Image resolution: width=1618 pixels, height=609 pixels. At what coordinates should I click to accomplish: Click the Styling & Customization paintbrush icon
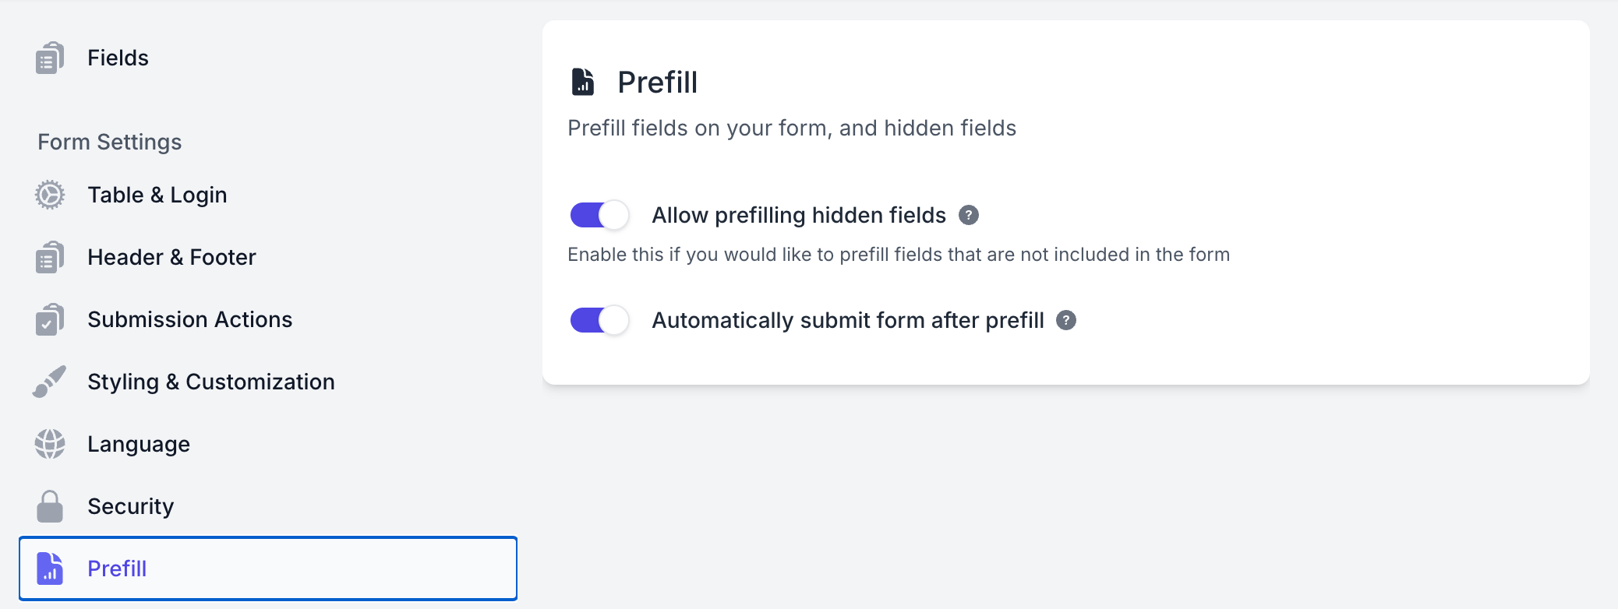tap(50, 382)
